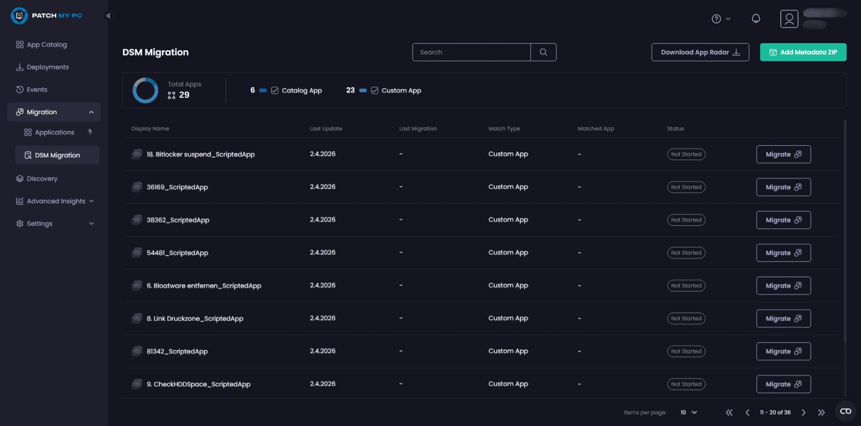This screenshot has width=861, height=426.
Task: Sort by the Display Name column header
Action: point(150,128)
